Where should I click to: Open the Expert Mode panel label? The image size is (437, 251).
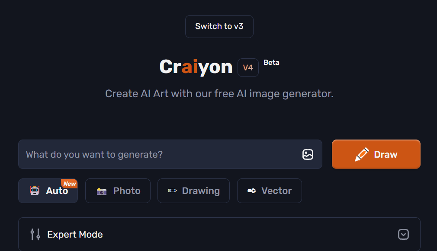[75, 235]
